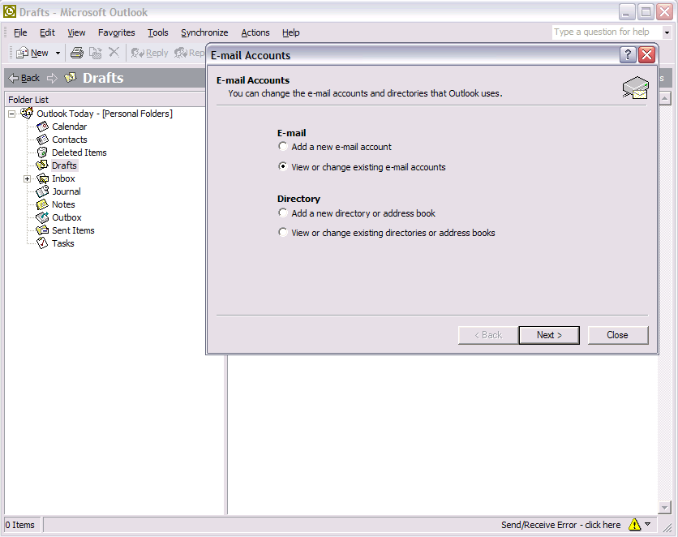Click the Contacts folder icon
678x537 pixels.
(42, 140)
